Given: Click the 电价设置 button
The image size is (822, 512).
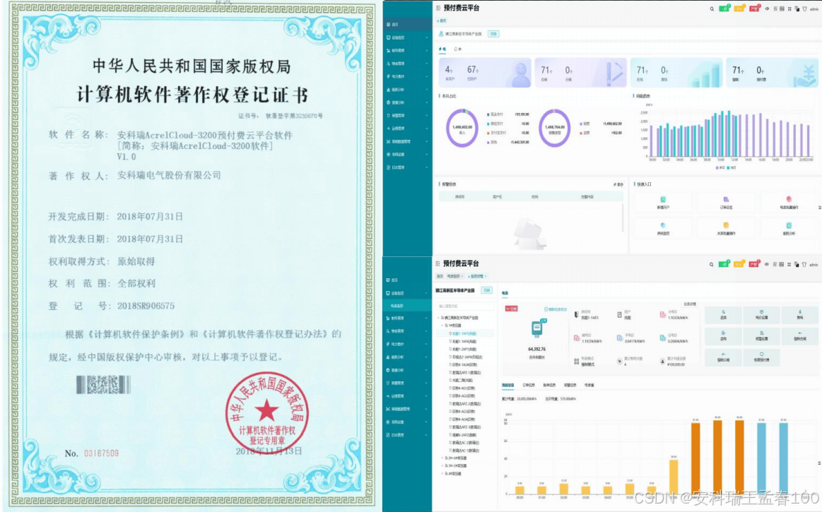Looking at the screenshot, I should (x=762, y=314).
